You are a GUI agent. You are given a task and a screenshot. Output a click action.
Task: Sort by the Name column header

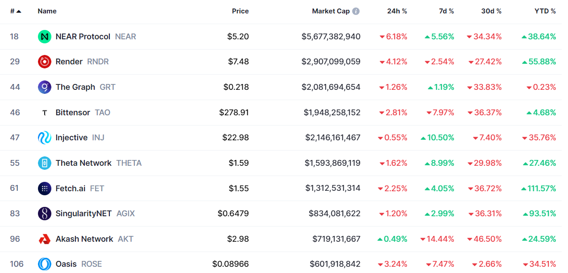pyautogui.click(x=47, y=11)
